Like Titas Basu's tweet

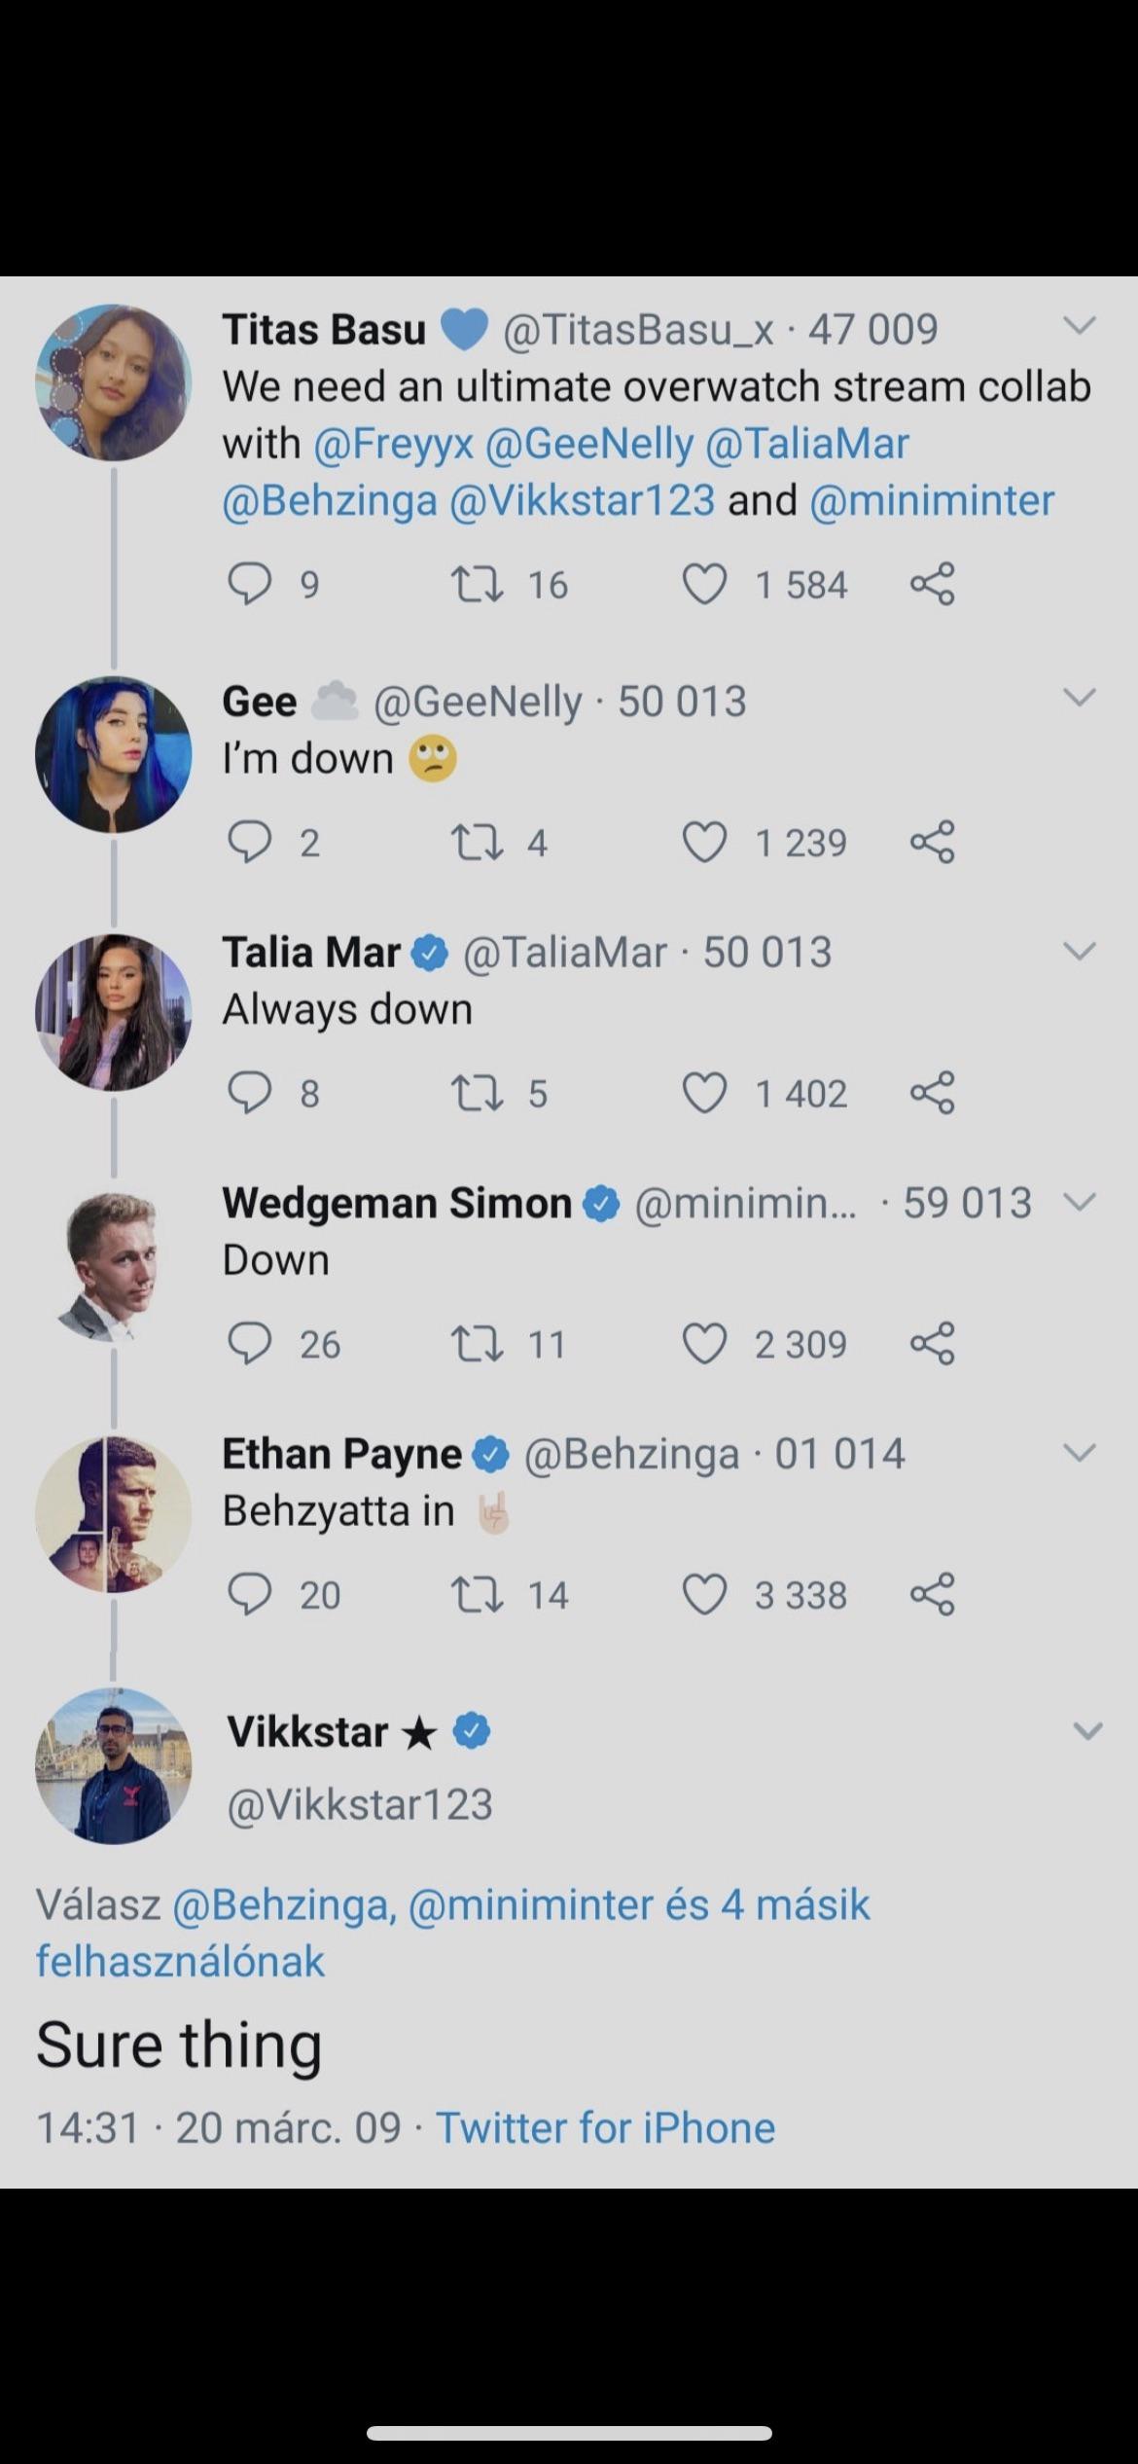pos(704,584)
